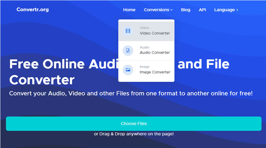Click the arrow next to Language
The image size is (266, 148).
(237, 10)
